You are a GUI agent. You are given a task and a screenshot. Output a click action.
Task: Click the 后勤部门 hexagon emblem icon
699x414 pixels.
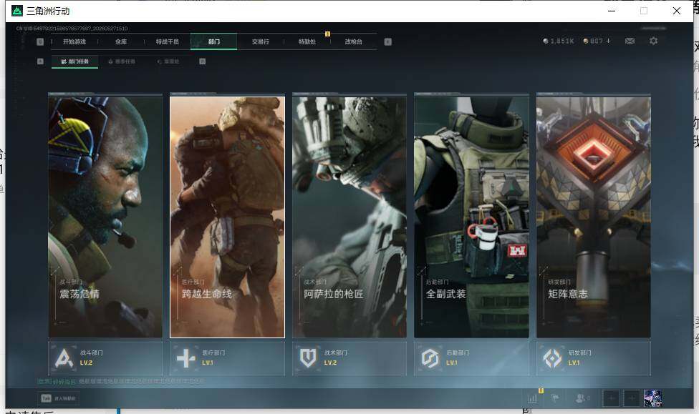point(430,358)
